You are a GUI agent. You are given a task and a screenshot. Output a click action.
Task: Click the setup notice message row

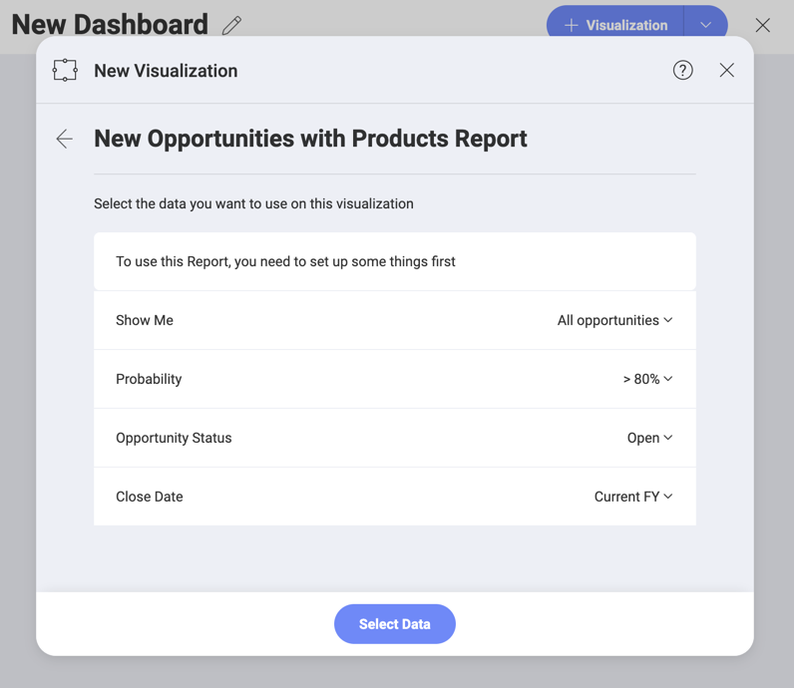point(285,261)
